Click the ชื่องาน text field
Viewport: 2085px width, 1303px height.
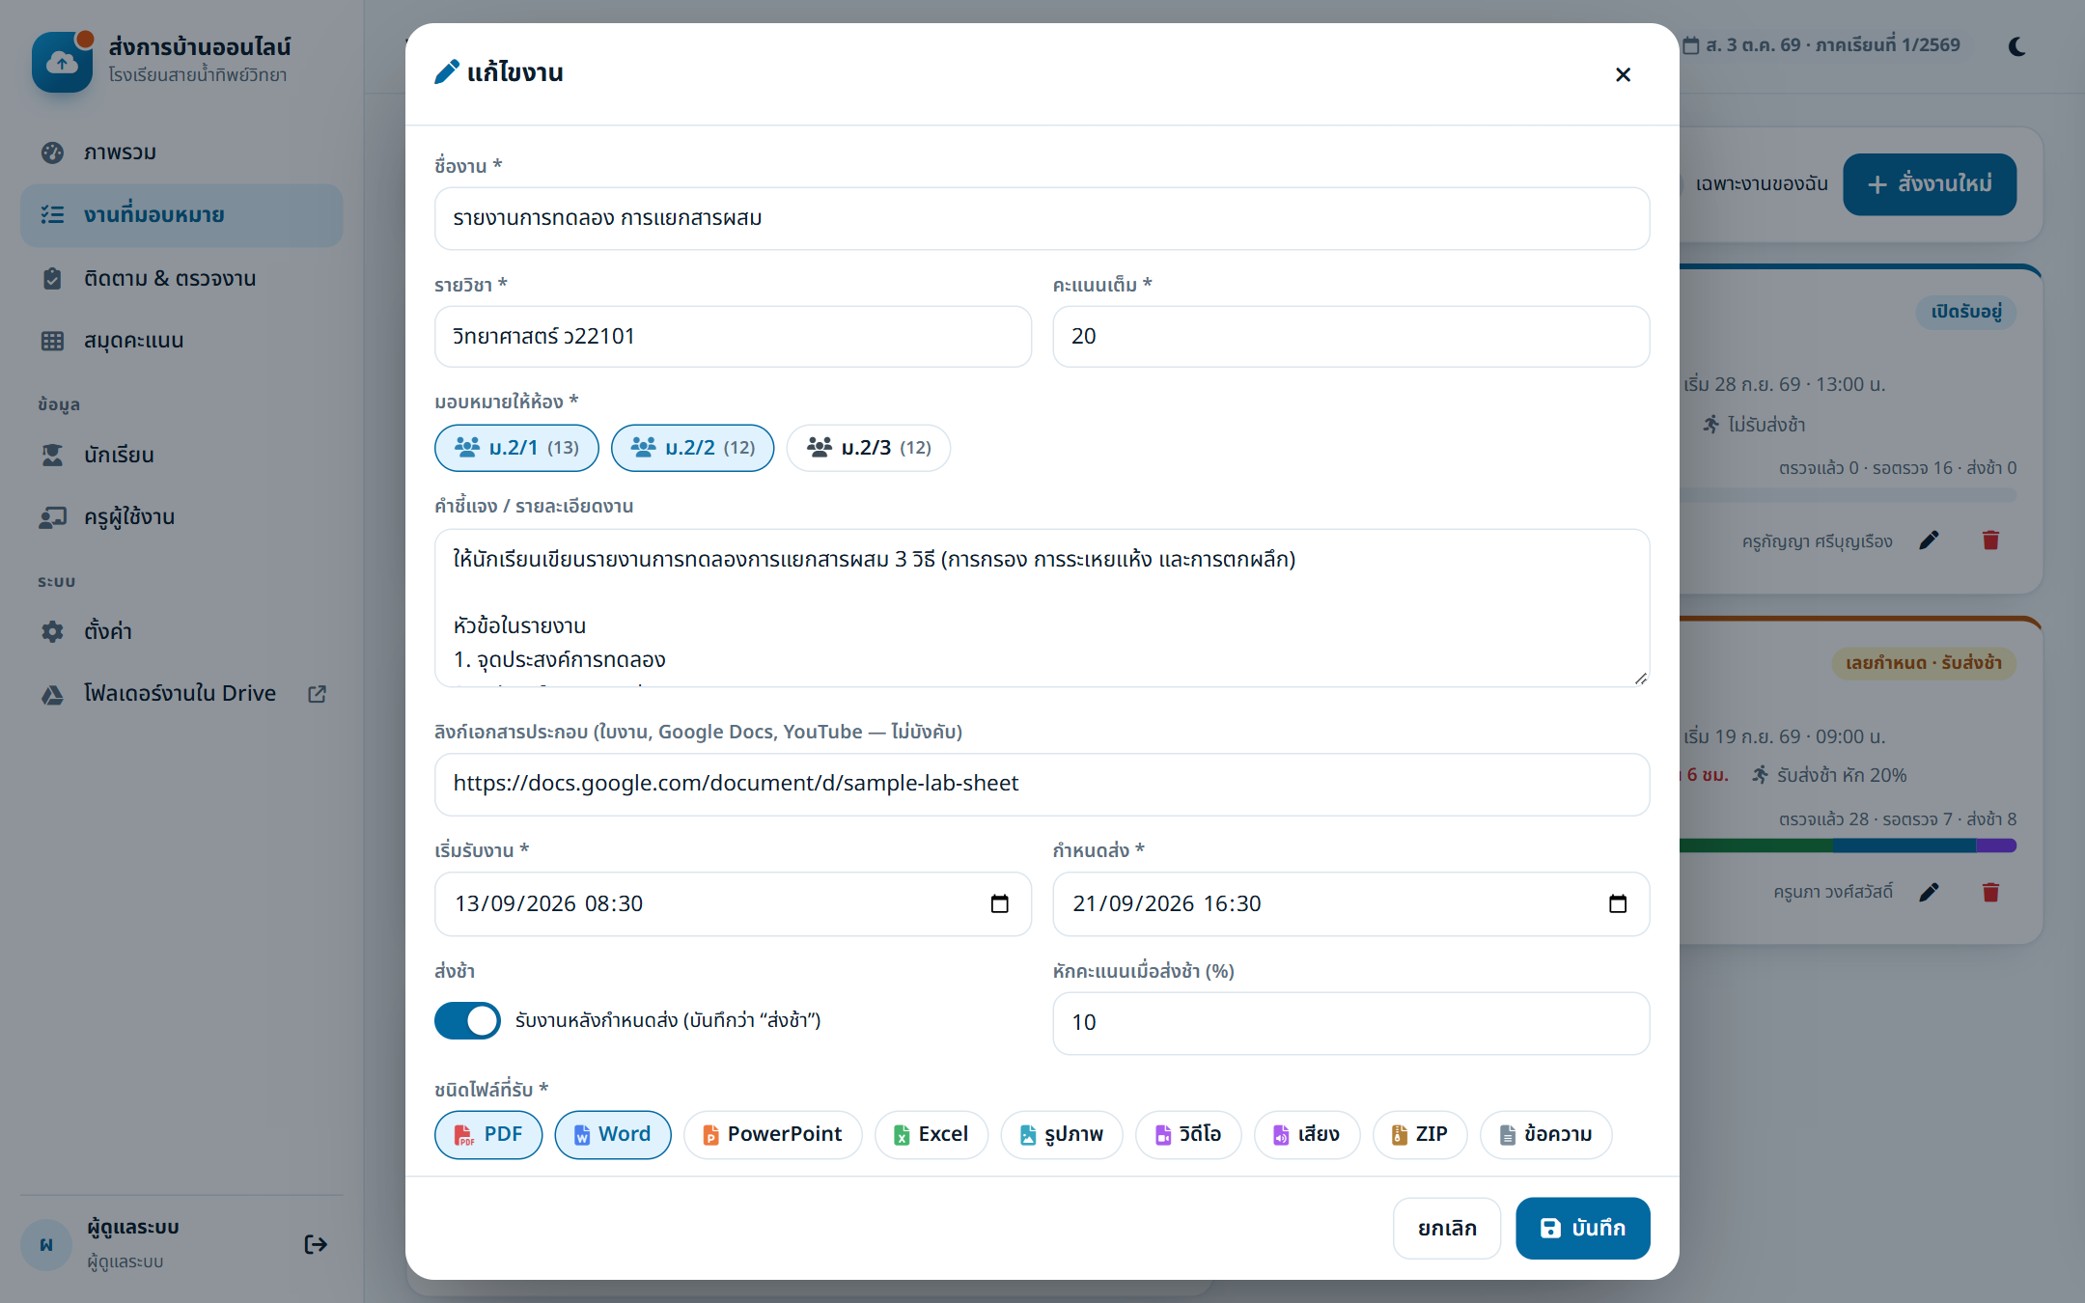1042,218
